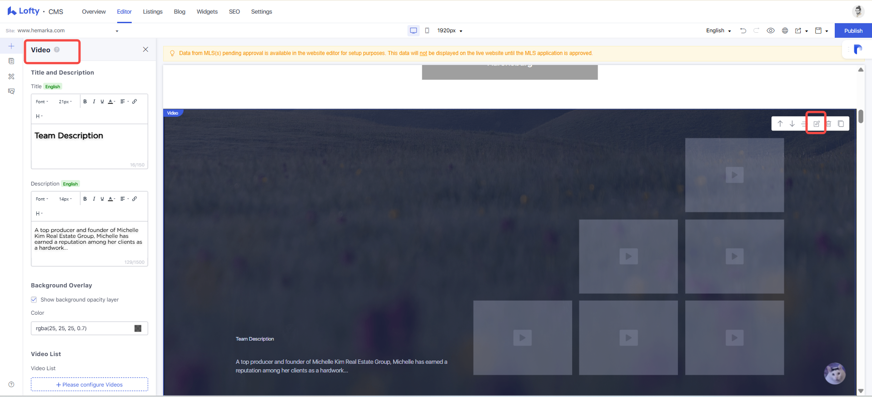
Task: Switch to the Listings tab
Action: tap(153, 11)
